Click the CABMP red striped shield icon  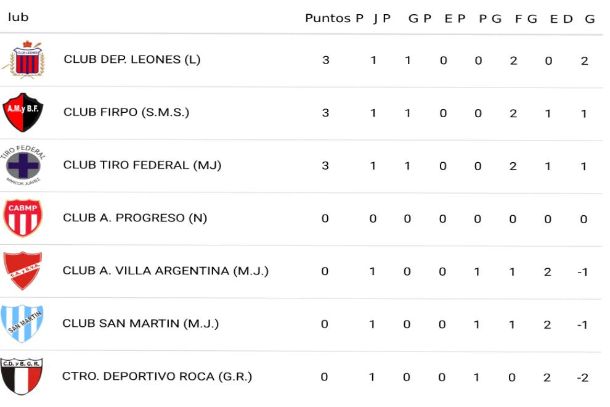(23, 218)
